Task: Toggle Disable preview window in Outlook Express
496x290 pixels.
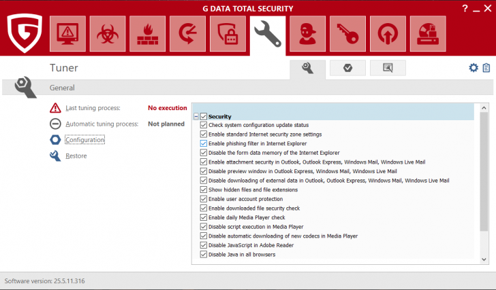Action: (204, 171)
